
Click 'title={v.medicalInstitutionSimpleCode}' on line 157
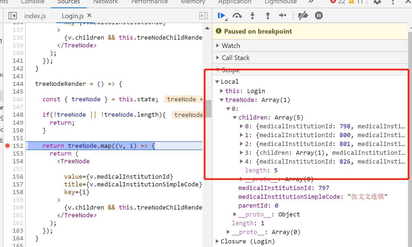[133, 184]
